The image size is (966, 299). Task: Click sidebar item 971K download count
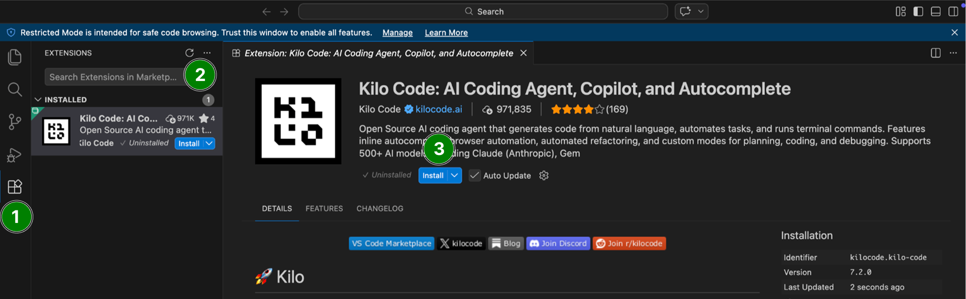[180, 118]
